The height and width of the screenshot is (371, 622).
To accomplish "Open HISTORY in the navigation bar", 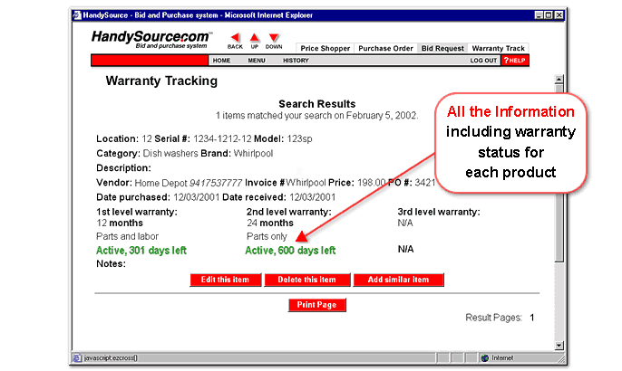I will click(x=296, y=61).
